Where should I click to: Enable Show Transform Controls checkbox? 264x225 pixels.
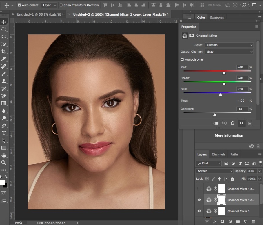(x=61, y=5)
